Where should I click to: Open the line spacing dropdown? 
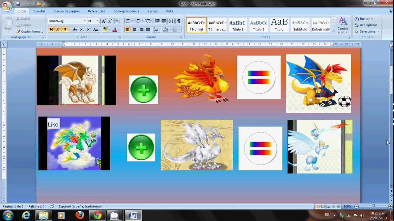[156, 29]
